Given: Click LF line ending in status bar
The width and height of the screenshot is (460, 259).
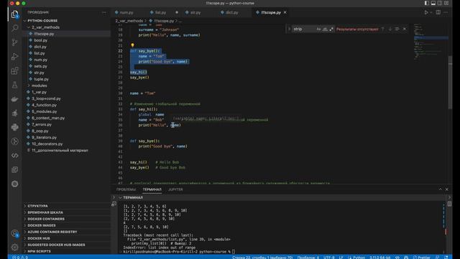Looking at the screenshot, I should click(x=341, y=258).
